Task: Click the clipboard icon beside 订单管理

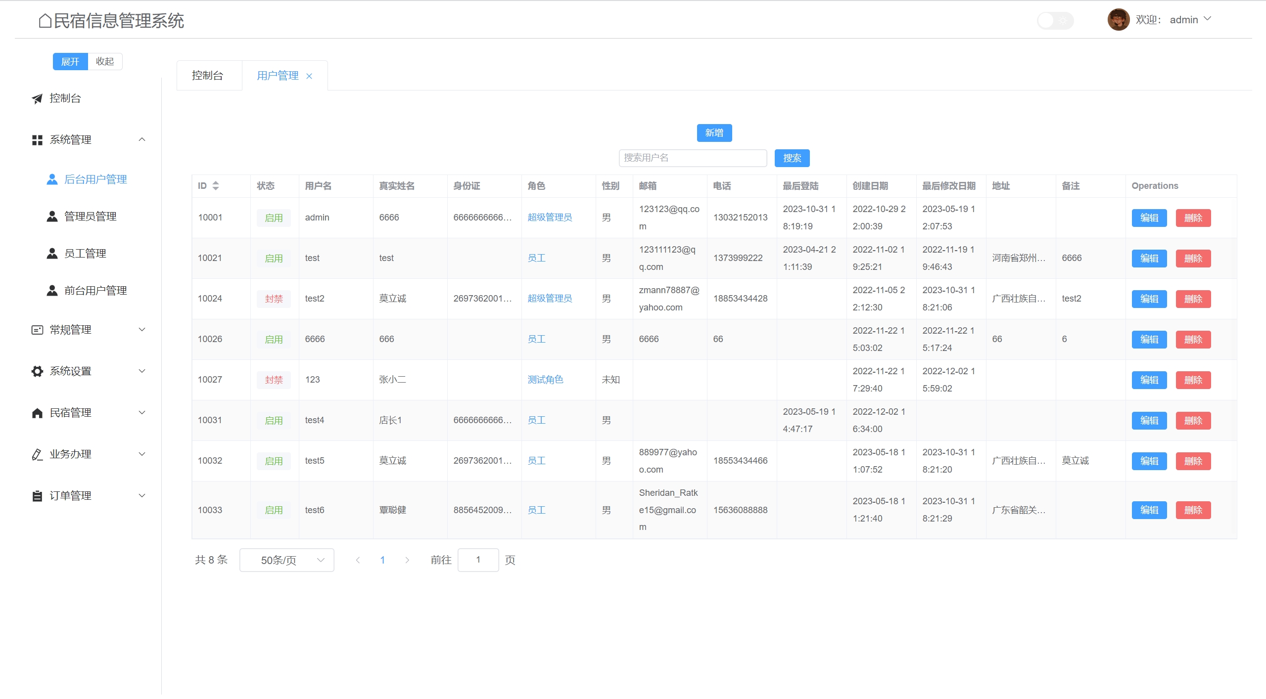Action: point(37,496)
